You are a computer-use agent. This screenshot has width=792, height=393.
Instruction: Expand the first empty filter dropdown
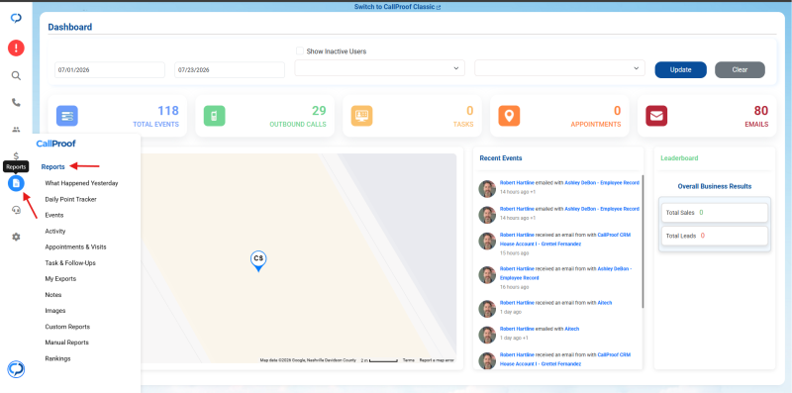380,67
